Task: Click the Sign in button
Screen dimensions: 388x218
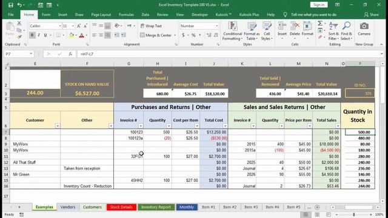Action: click(x=319, y=5)
